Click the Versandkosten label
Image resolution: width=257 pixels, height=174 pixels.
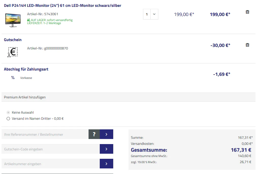coord(142,144)
